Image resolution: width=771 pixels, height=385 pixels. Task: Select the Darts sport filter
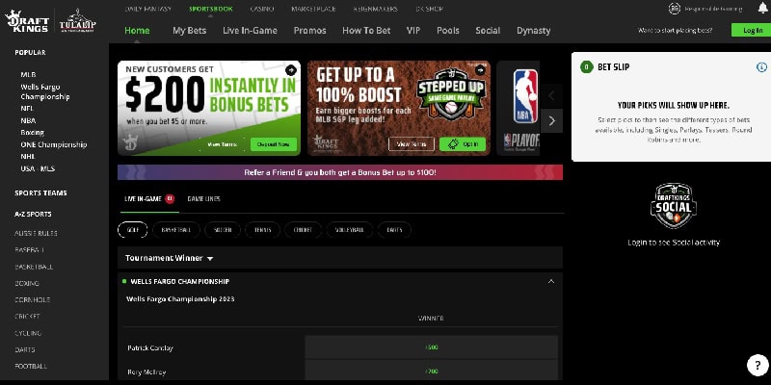(394, 230)
